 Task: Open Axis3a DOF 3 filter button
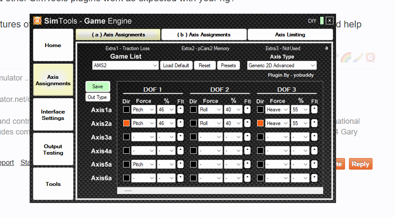tap(314, 137)
